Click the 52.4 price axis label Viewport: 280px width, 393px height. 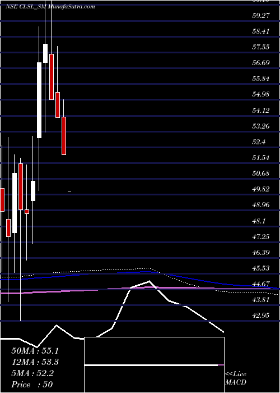point(259,141)
